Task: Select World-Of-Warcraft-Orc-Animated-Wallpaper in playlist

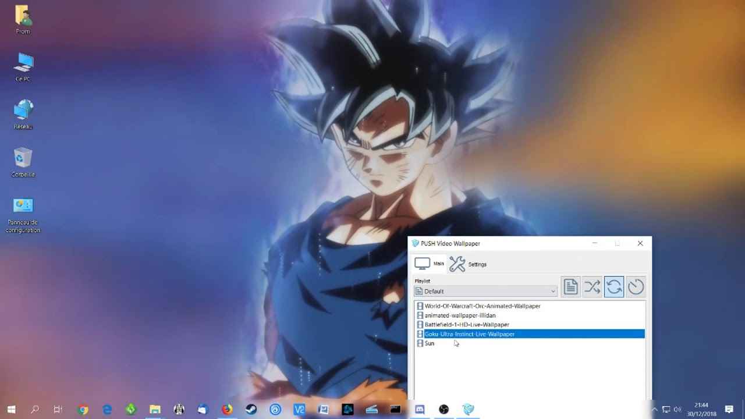Action: [482, 306]
